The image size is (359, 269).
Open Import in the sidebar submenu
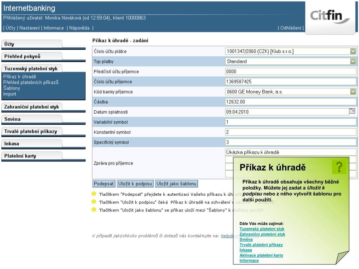pyautogui.click(x=9, y=94)
